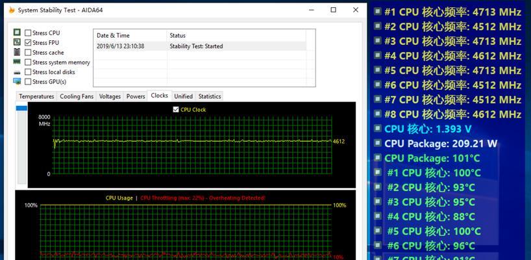
Task: Click the 4612 value label on clock graph
Action: point(339,141)
